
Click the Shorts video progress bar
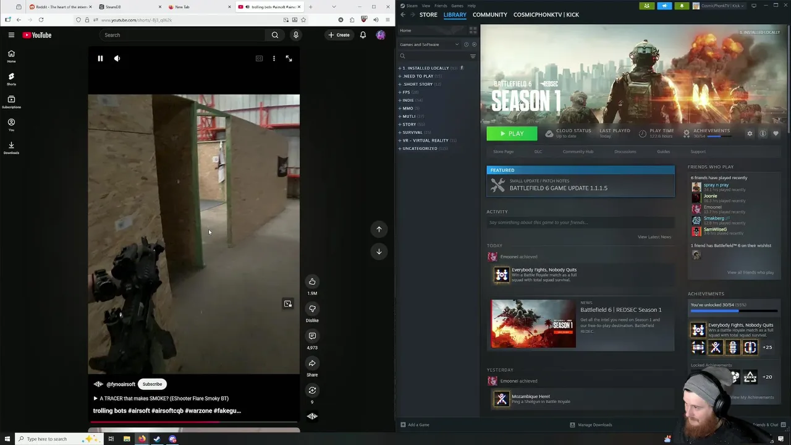193,423
